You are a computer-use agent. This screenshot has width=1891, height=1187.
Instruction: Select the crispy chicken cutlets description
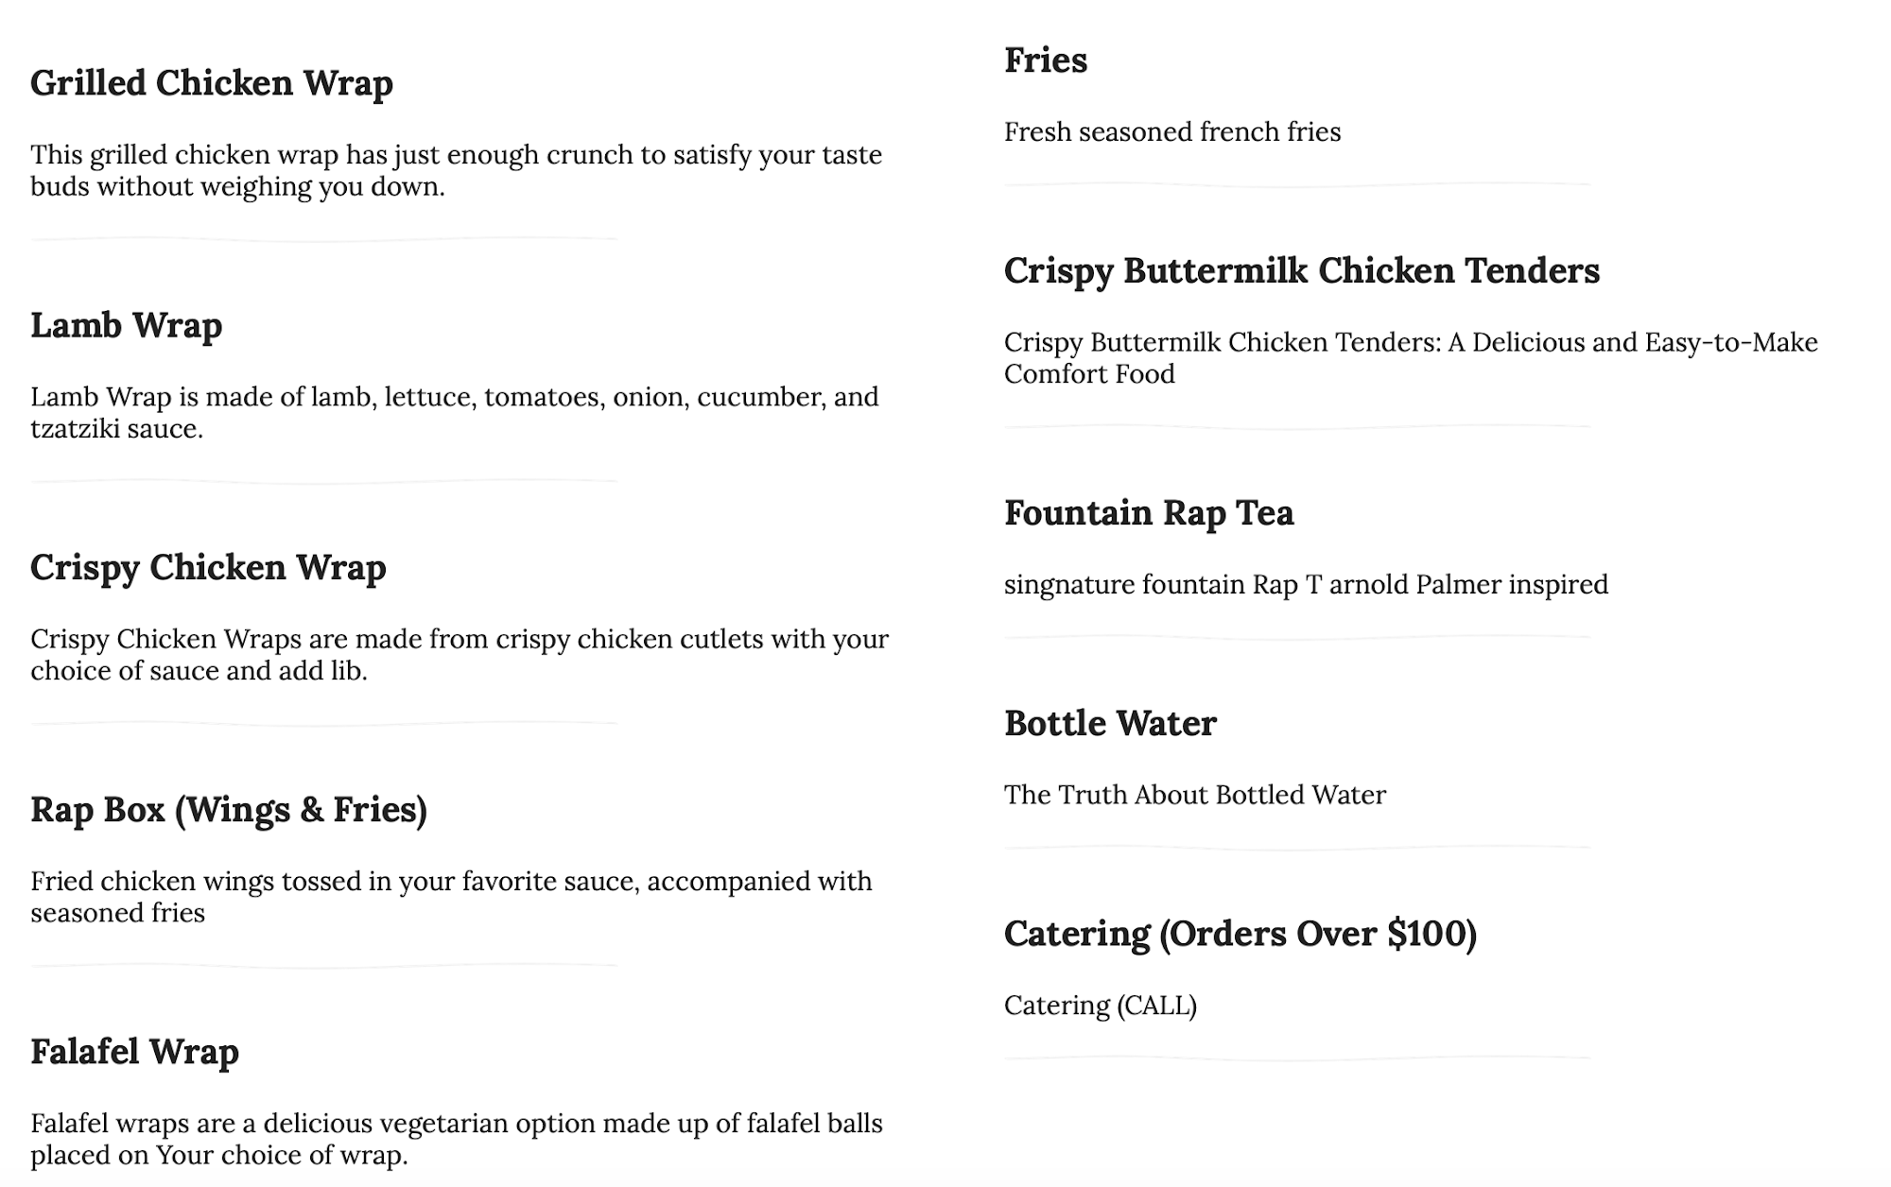(x=460, y=654)
